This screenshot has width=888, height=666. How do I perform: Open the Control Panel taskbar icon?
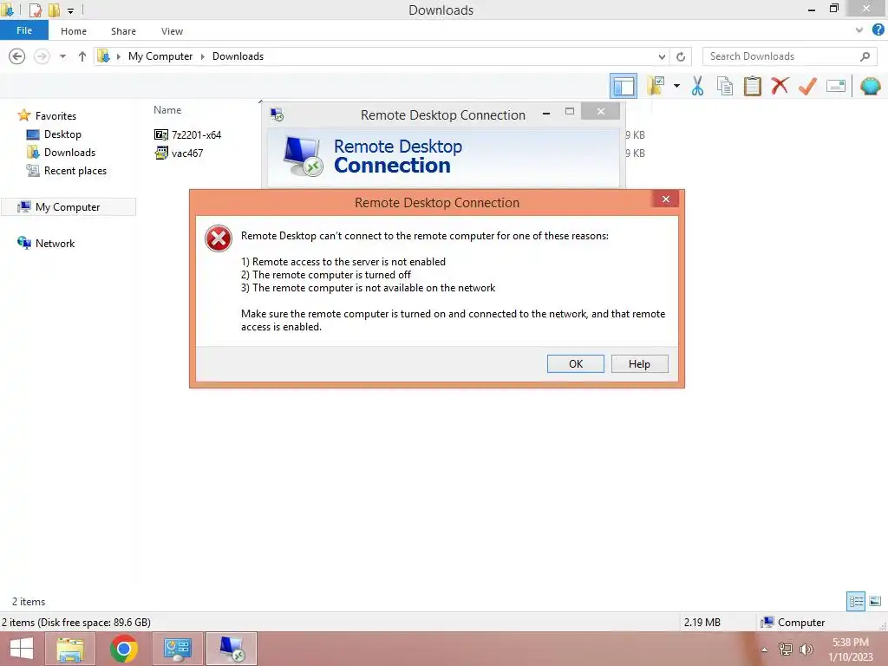pyautogui.click(x=177, y=649)
